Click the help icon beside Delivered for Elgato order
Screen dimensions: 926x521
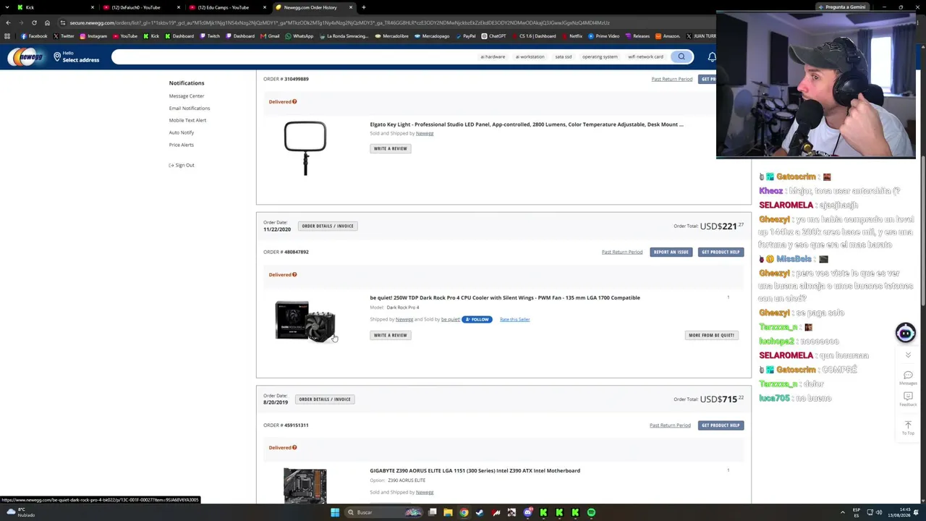(x=294, y=101)
